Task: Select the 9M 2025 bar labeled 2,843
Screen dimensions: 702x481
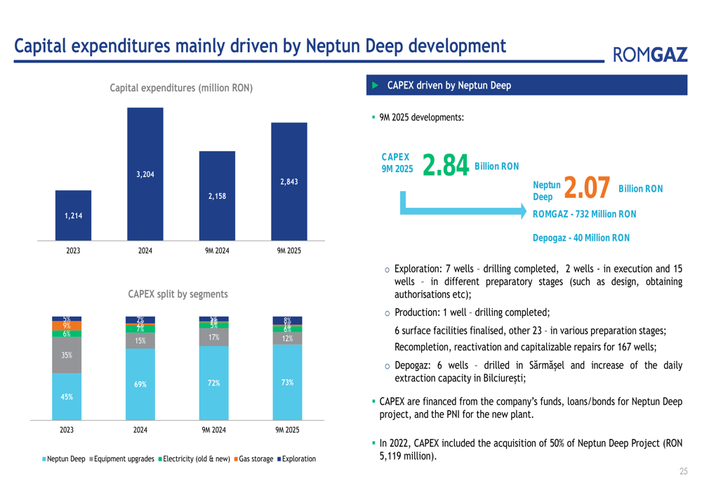Action: point(289,181)
